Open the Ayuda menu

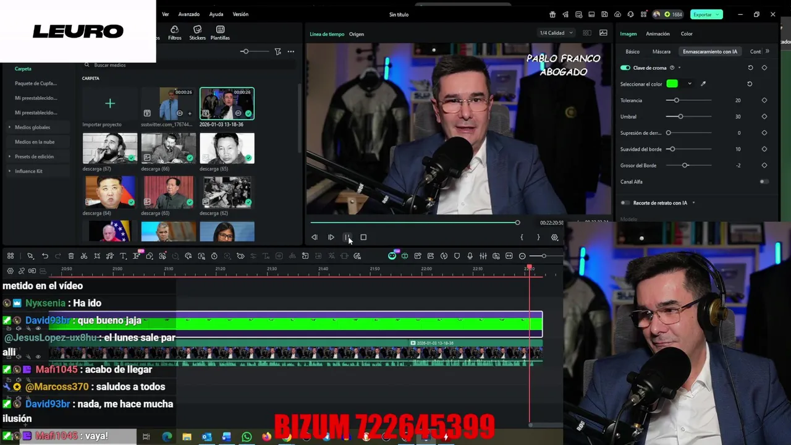(x=216, y=14)
